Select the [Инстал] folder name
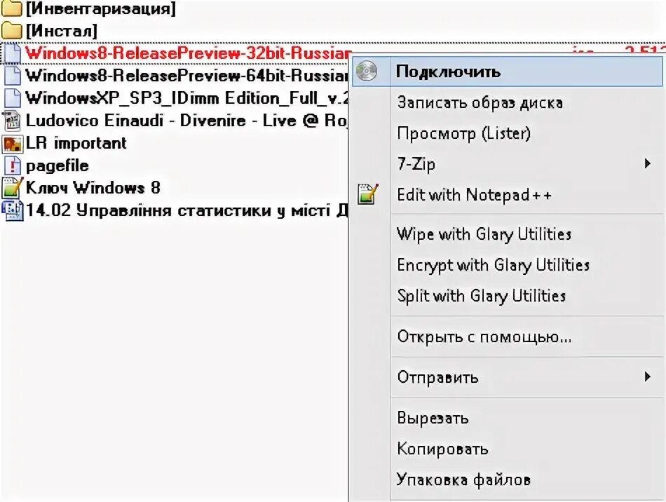Image resolution: width=666 pixels, height=502 pixels. click(x=62, y=31)
